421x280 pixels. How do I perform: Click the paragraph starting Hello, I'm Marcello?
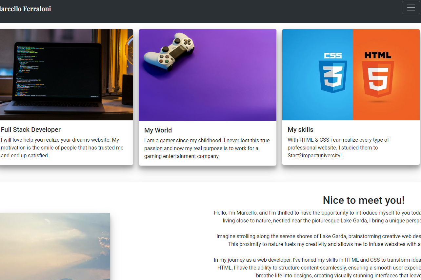[x=317, y=217]
